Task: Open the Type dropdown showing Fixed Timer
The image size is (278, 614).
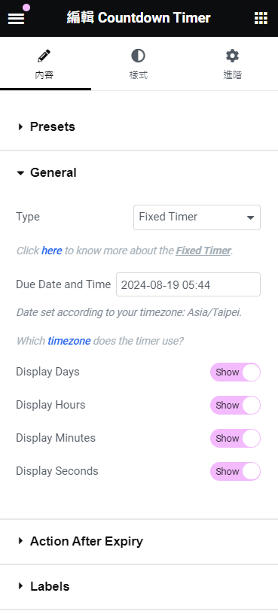Action: pos(197,217)
